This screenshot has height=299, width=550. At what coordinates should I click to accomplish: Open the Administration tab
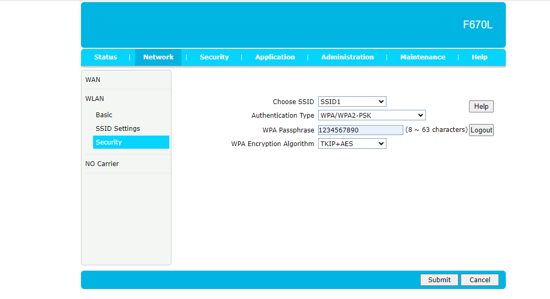(x=348, y=57)
